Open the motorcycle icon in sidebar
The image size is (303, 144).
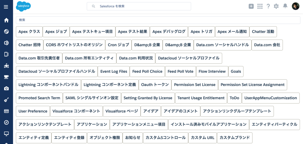point(7,66)
